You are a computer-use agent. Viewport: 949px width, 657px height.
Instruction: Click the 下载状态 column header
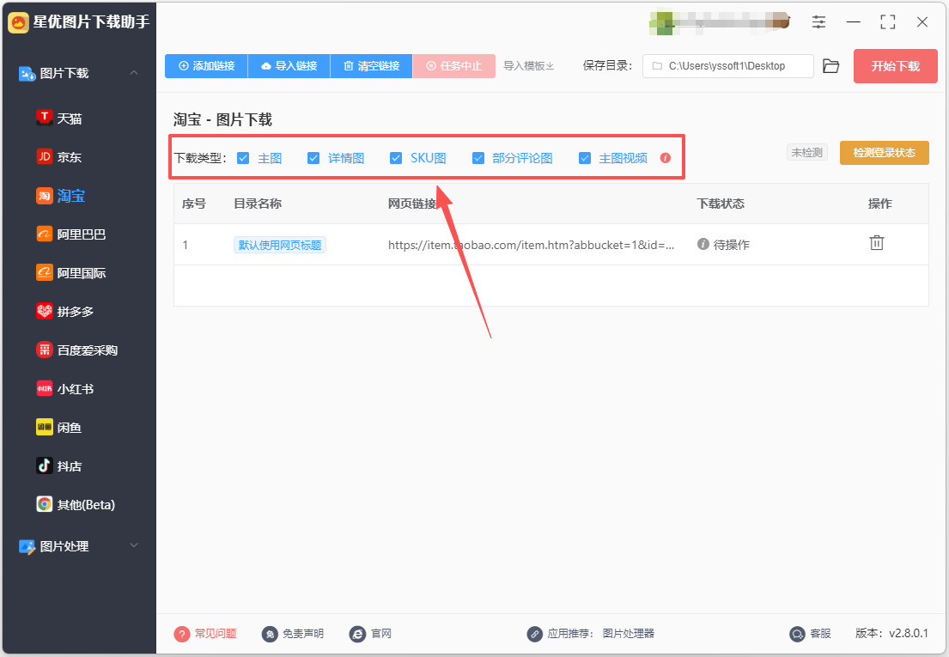[721, 204]
